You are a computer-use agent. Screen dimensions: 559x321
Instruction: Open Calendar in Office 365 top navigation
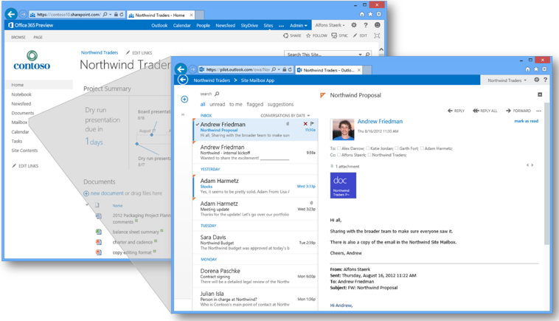click(182, 25)
